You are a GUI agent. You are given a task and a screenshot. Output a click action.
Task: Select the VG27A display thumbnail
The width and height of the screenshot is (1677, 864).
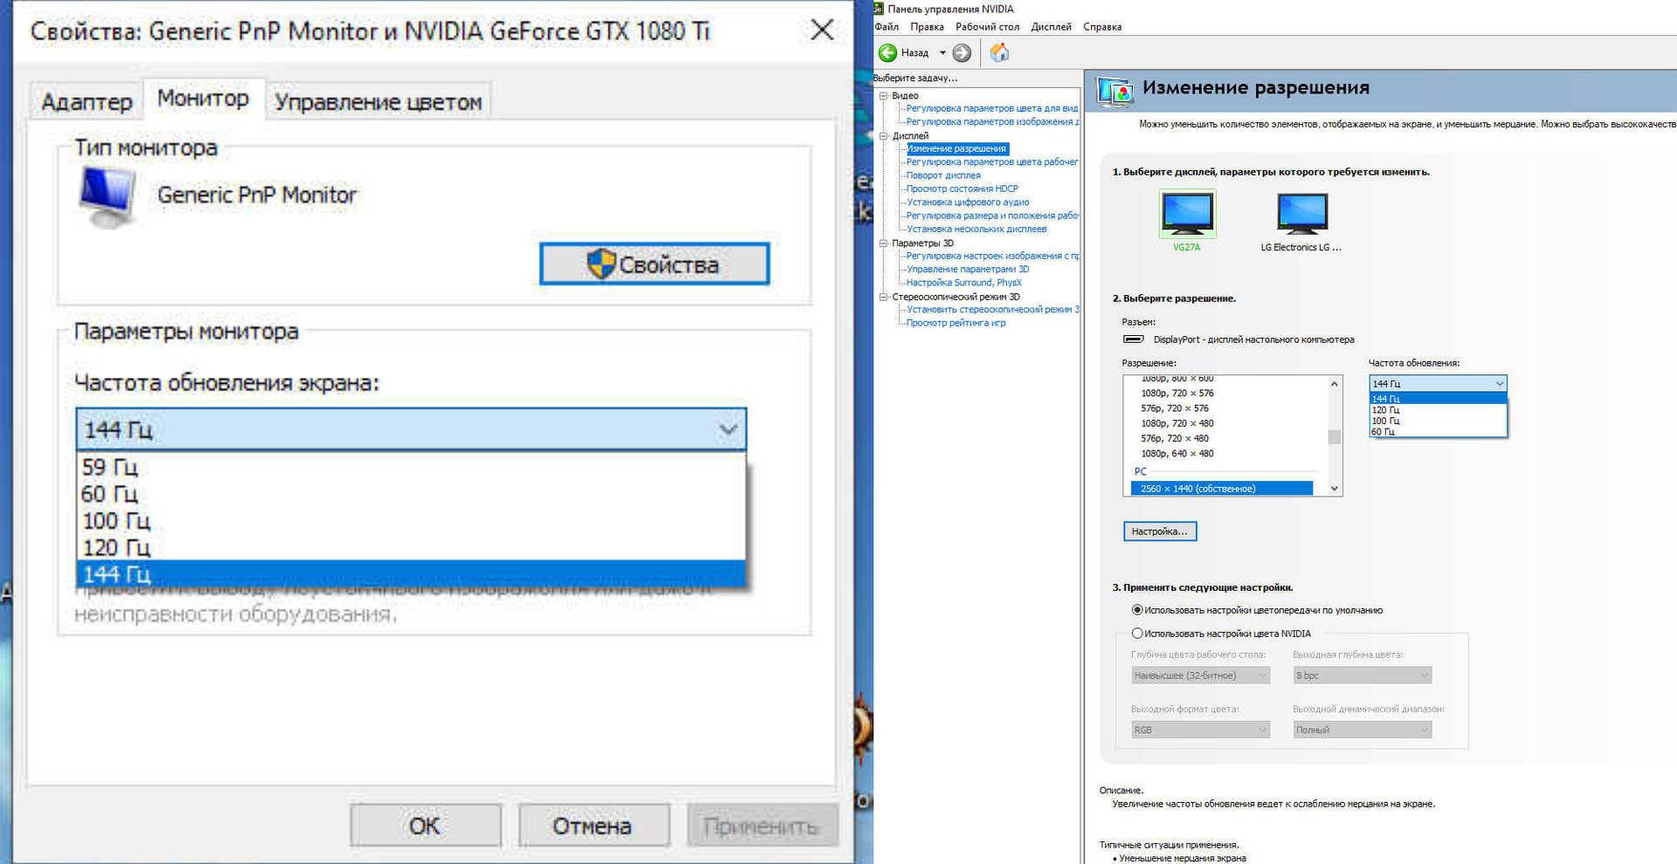click(1186, 215)
